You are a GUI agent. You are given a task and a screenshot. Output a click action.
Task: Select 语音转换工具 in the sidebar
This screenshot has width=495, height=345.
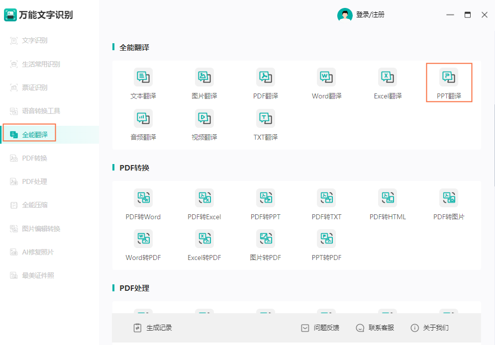[49, 111]
